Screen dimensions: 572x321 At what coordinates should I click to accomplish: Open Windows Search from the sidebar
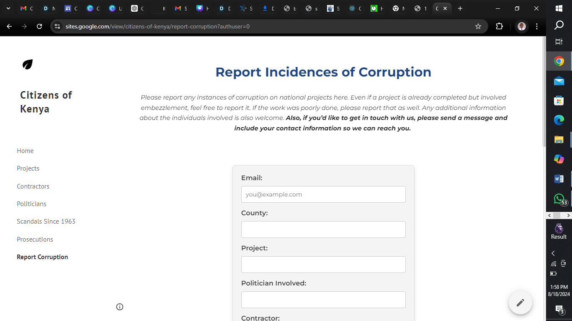(x=559, y=25)
